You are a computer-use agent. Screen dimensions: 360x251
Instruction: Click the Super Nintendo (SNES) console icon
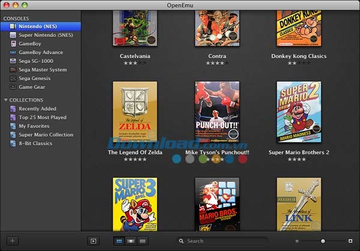[x=13, y=35]
